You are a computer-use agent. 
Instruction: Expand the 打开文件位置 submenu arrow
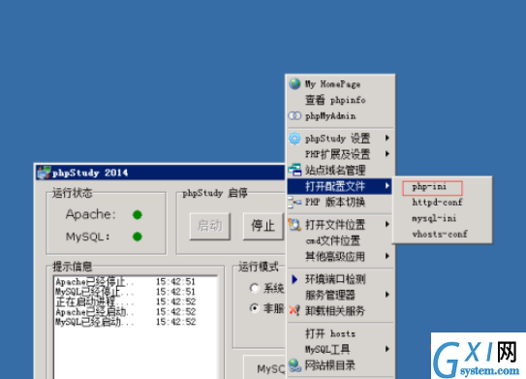[387, 224]
